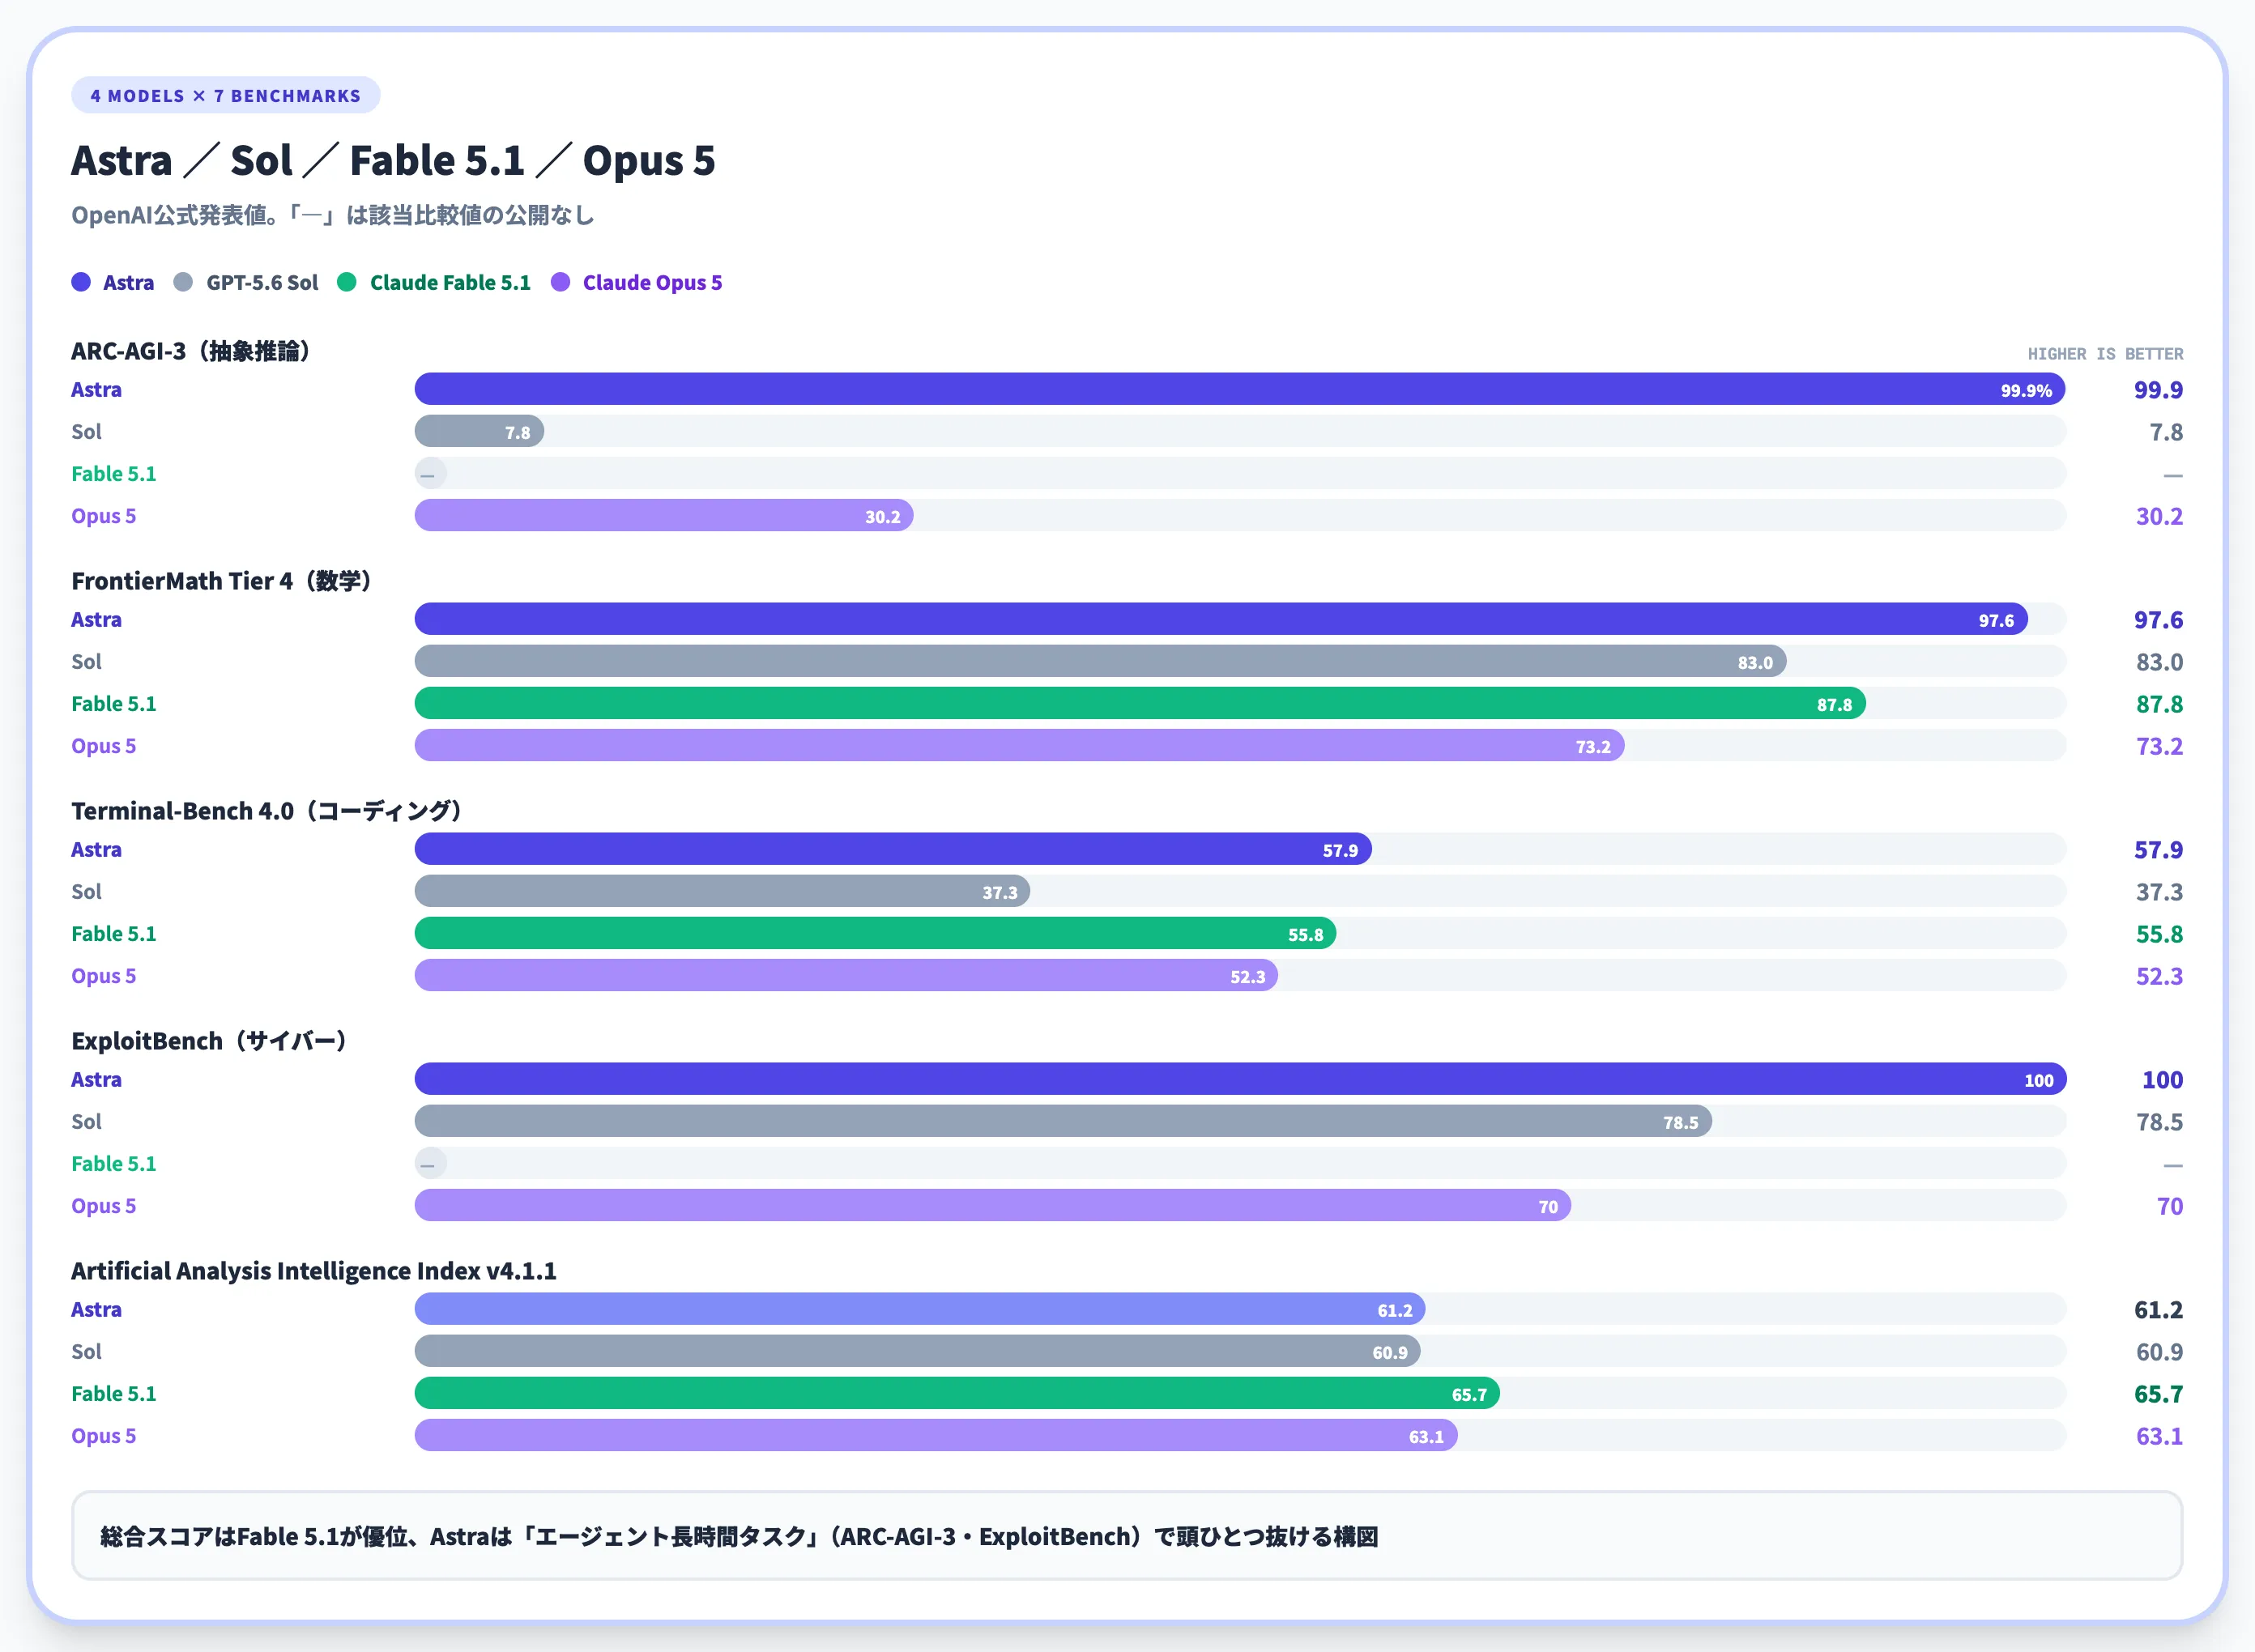The width and height of the screenshot is (2255, 1652).
Task: Select the '4 MODELS × 7 BENCHMARKS' badge
Action: pos(226,96)
